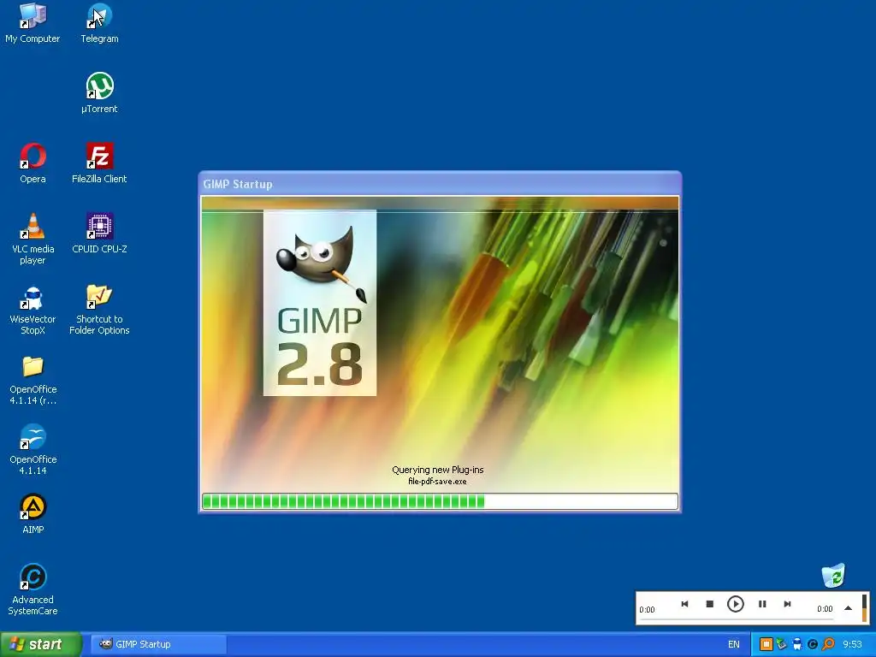
Task: Click the safely remove hardware tray icon
Action: 782,644
